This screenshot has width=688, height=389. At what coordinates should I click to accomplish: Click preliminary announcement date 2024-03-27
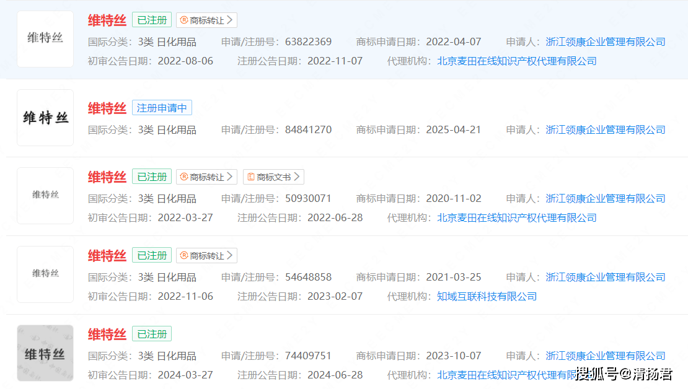point(185,375)
